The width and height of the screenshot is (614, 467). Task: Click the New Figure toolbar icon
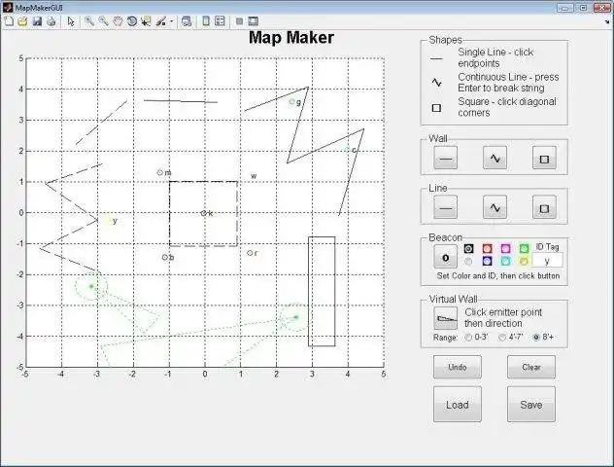coord(9,21)
